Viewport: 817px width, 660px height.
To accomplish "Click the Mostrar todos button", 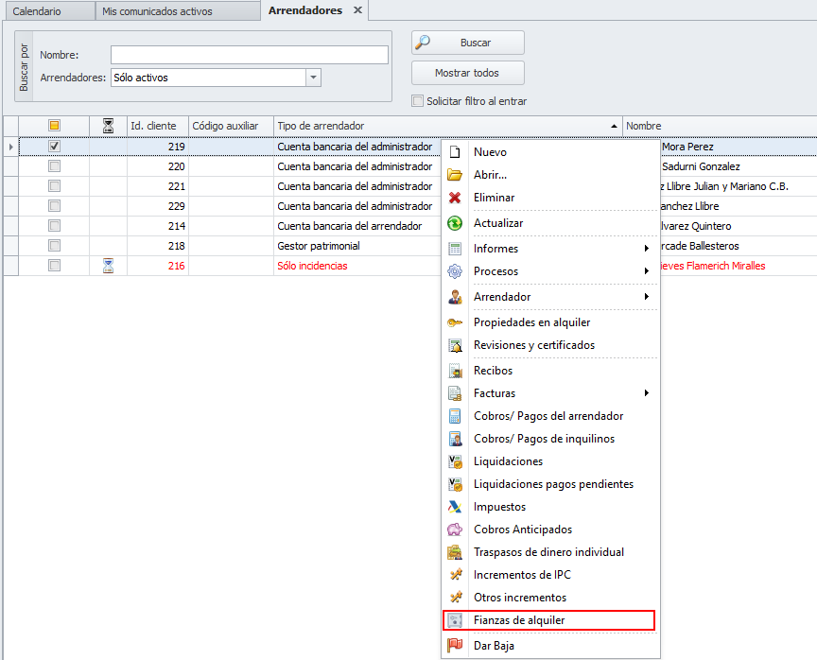I will (x=467, y=73).
